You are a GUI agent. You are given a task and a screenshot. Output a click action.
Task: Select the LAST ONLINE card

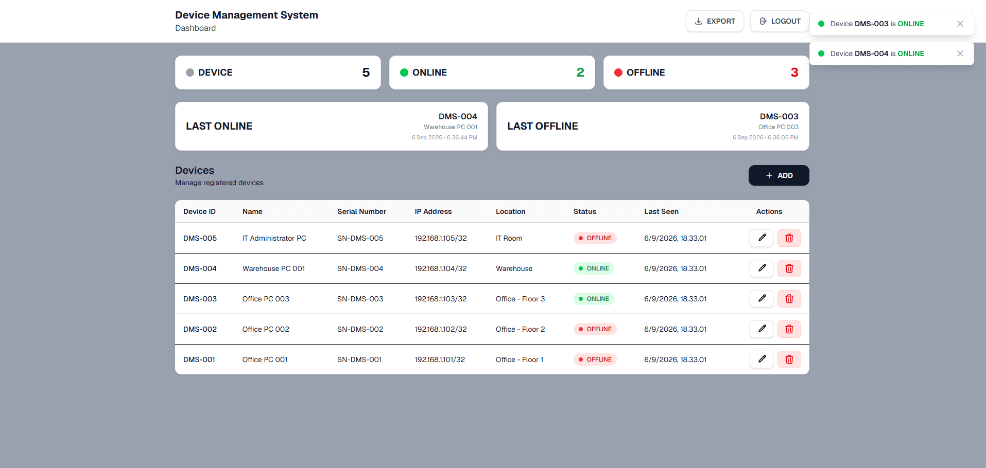[332, 126]
